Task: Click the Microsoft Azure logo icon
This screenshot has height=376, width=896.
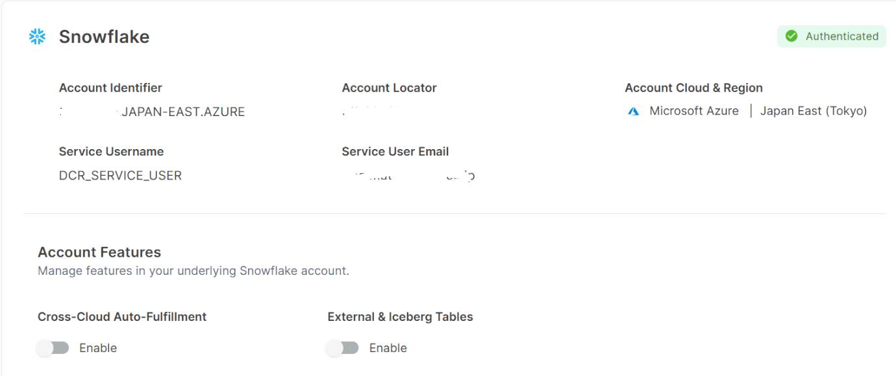Action: tap(634, 112)
